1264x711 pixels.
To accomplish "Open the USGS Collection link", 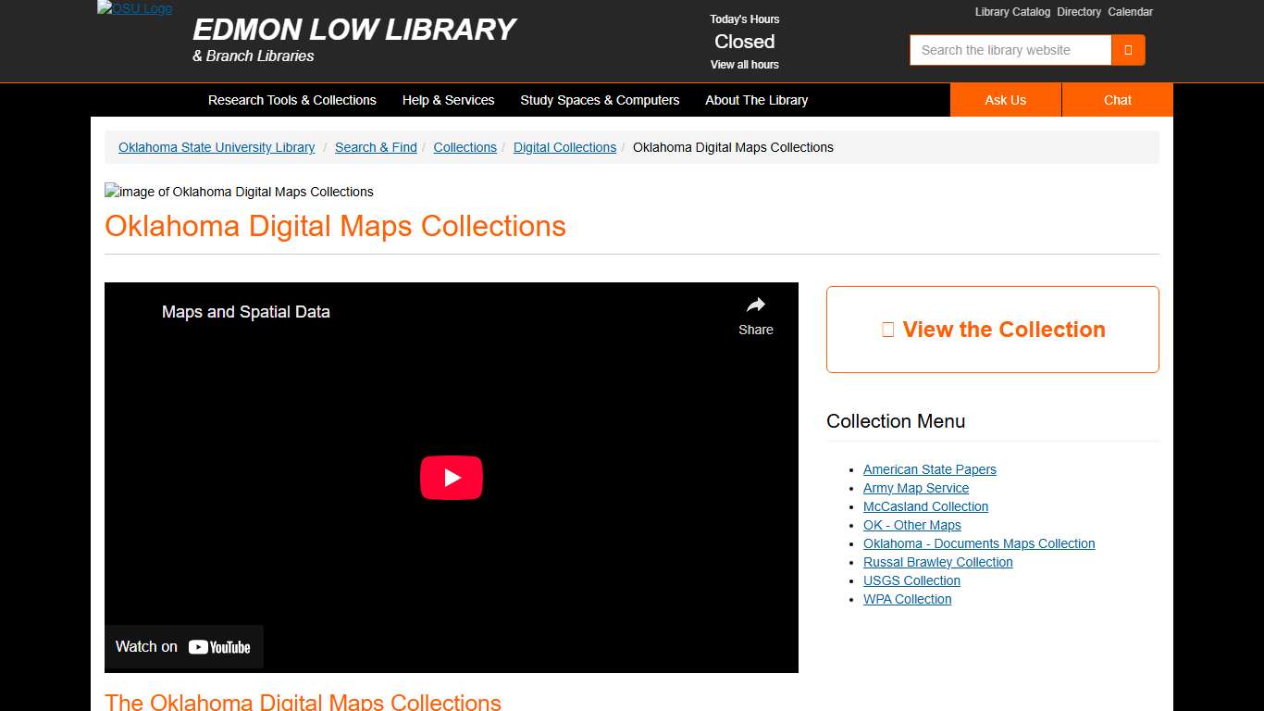I will [x=911, y=580].
